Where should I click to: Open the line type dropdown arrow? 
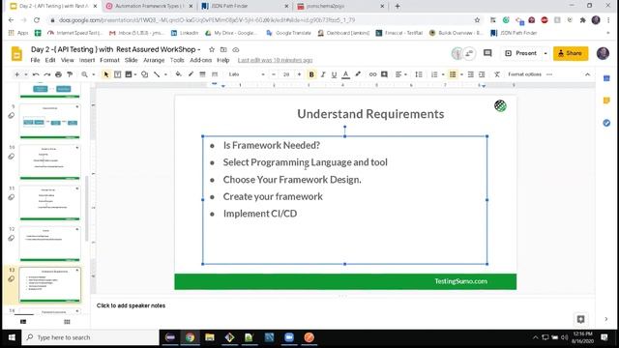tap(165, 74)
